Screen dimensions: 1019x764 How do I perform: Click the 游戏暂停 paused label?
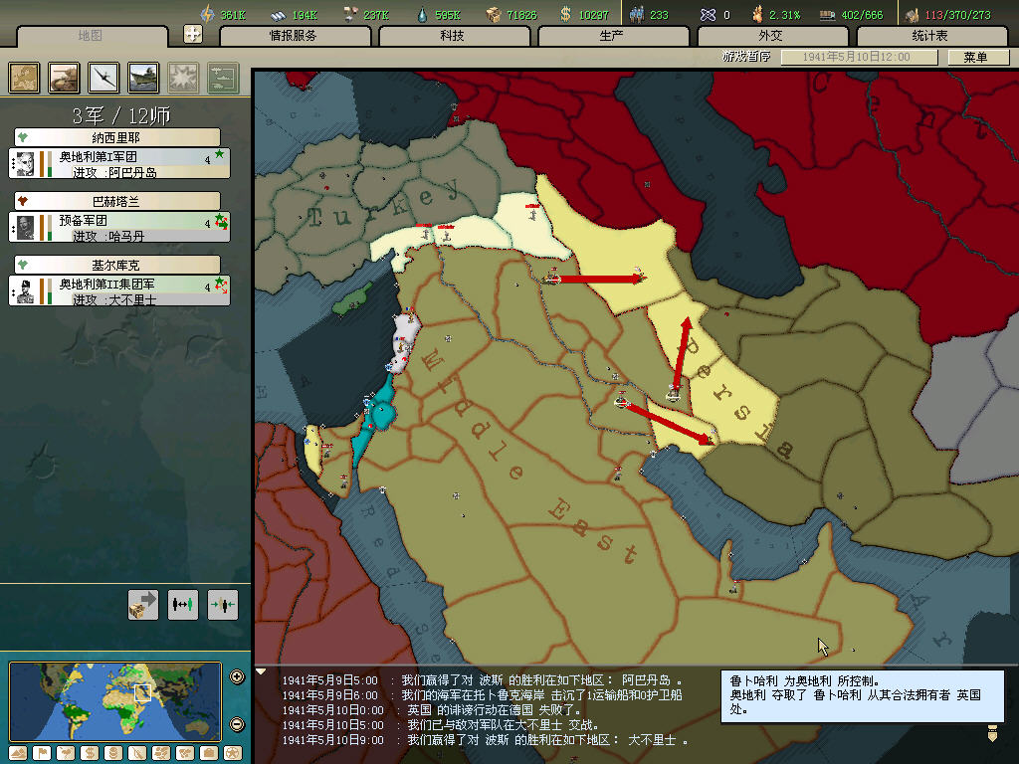[746, 57]
